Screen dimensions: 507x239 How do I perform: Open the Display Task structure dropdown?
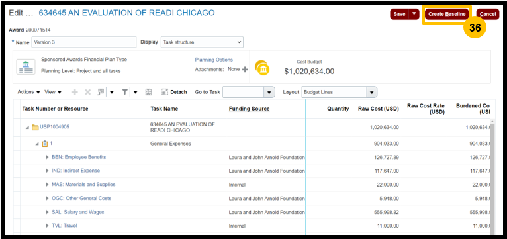pos(202,42)
